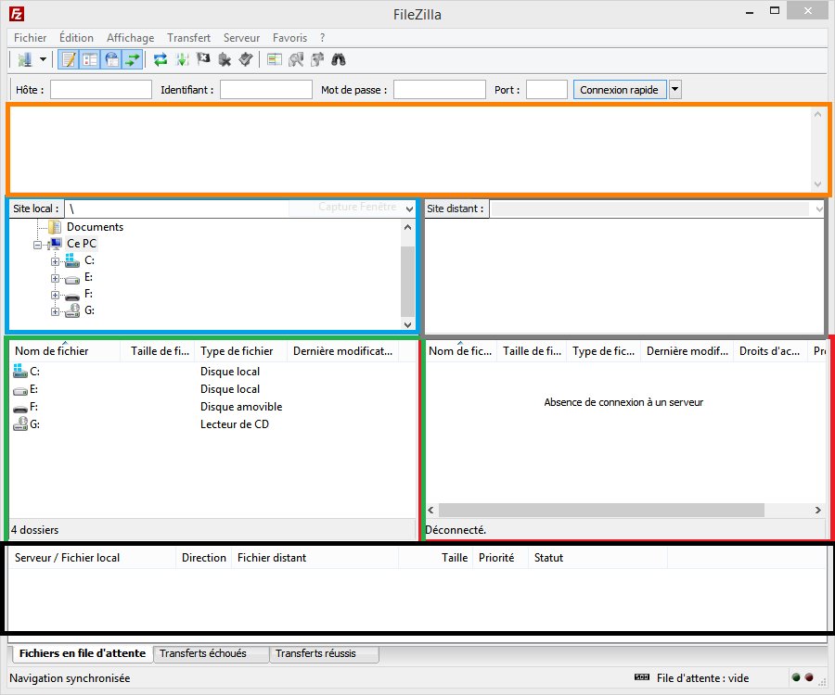Toggle the transfer queue display
The image size is (835, 695).
133,59
